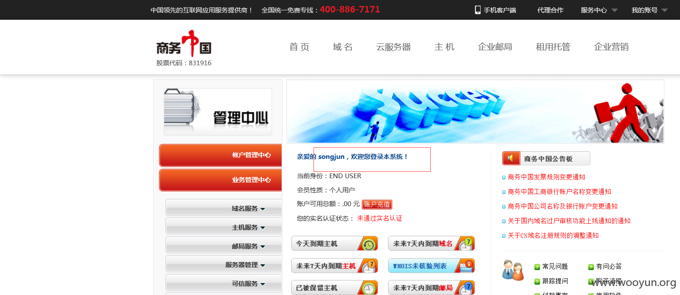The width and height of the screenshot is (680, 295).
Task: Click the calendar icon on 未来7天内到期域名
Action: pos(466,244)
